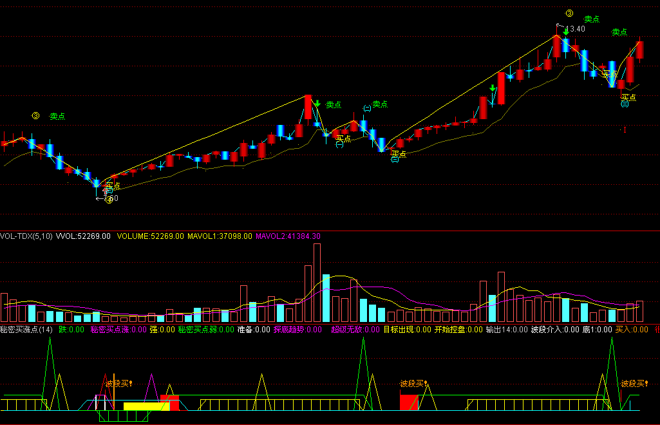Screen dimensions: 660x425
Task: Click the green sell arrow at 13.40 peak
Action: pos(566,32)
